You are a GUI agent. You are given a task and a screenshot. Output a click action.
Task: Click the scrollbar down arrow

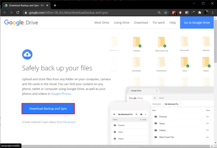point(215,143)
